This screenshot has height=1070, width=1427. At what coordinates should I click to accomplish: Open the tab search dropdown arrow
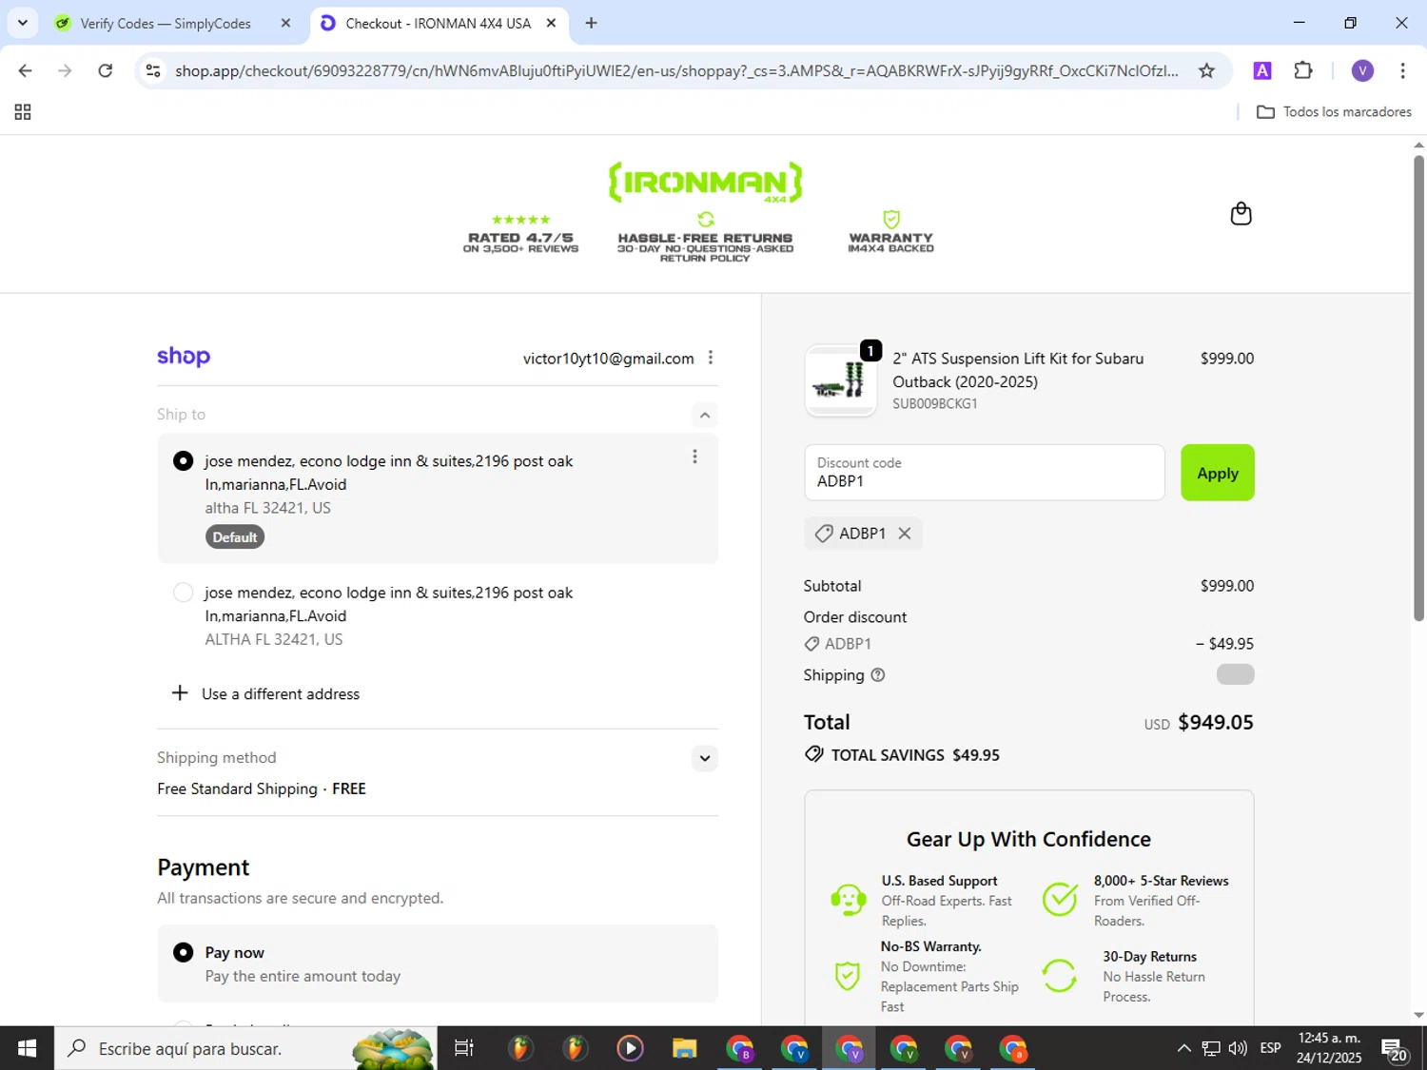point(22,23)
